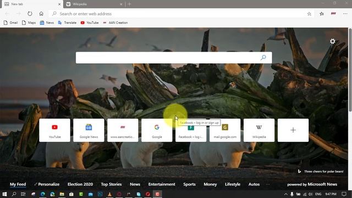Image resolution: width=352 pixels, height=198 pixels.
Task: Open the News feed category
Action: [135, 184]
